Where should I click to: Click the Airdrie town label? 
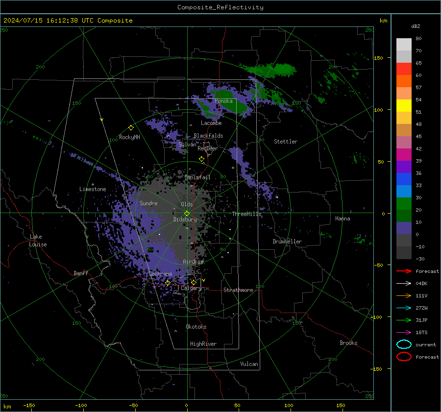(x=193, y=262)
